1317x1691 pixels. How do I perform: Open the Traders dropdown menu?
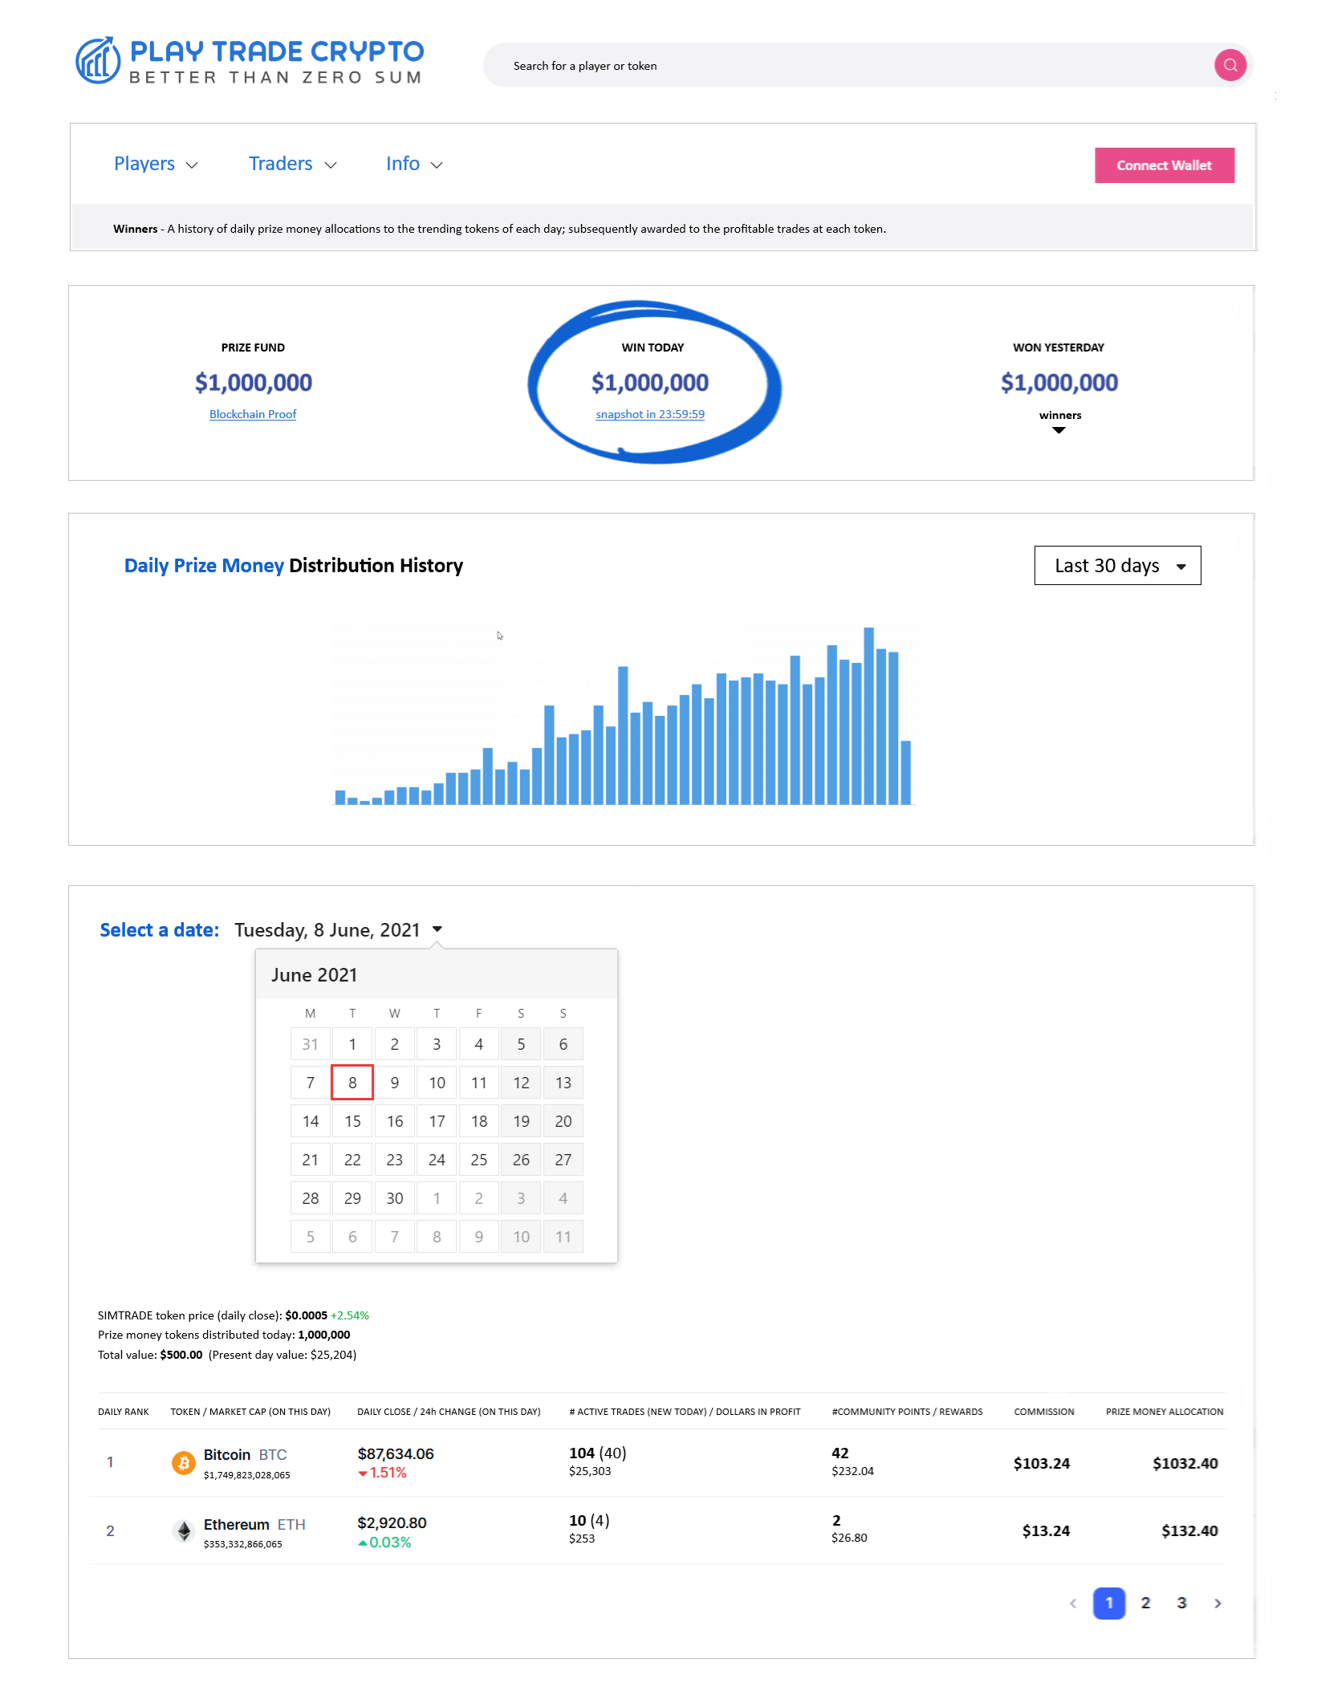[292, 164]
